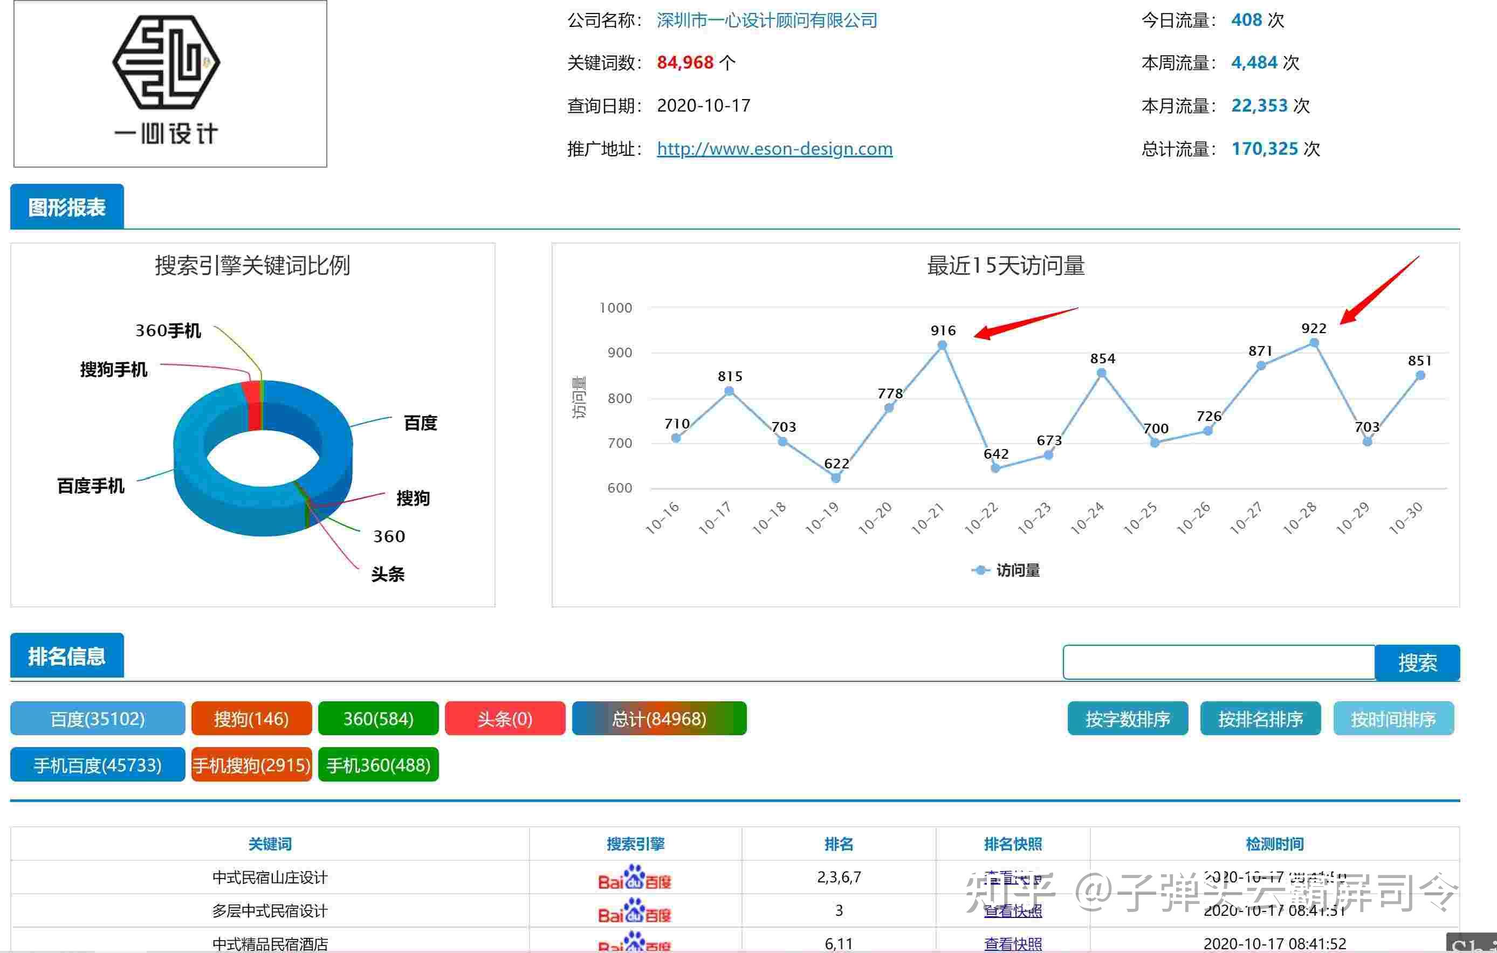The width and height of the screenshot is (1497, 953).
Task: Click Baidu logo in 中式民宿山庄设计 row
Action: click(634, 877)
